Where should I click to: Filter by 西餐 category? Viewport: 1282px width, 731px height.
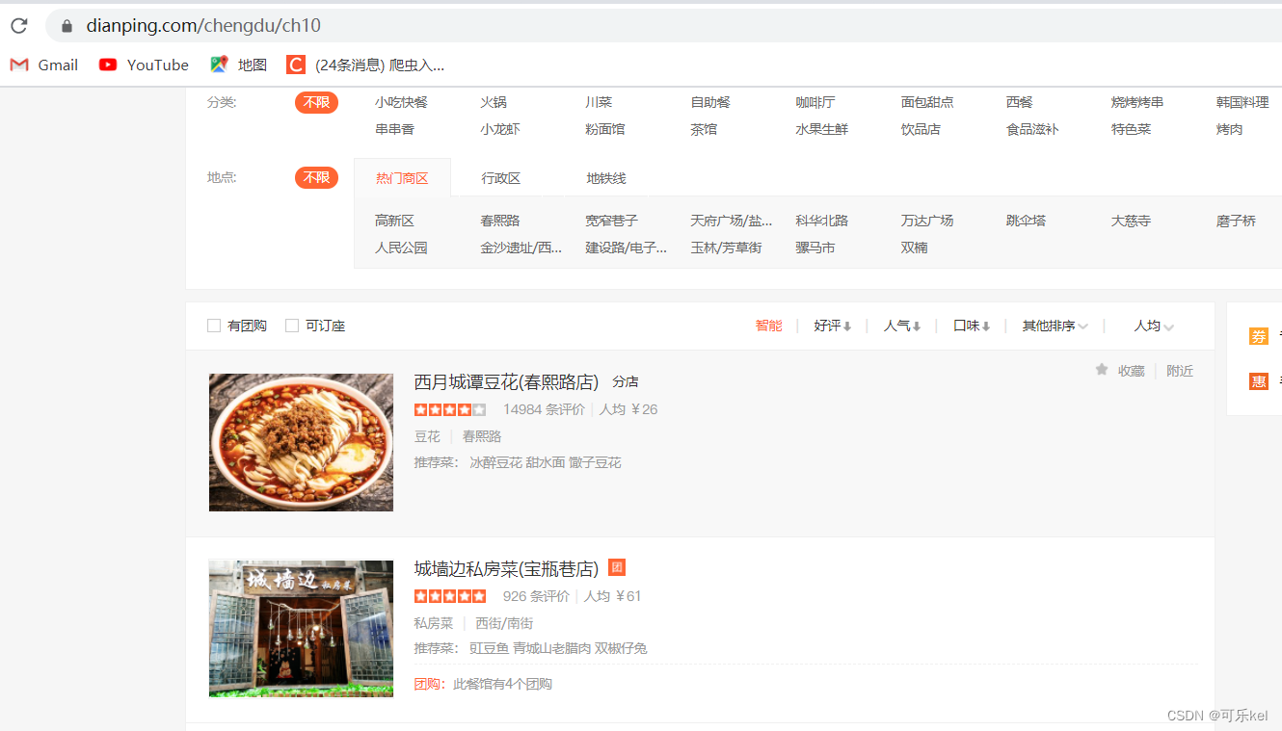click(1019, 102)
